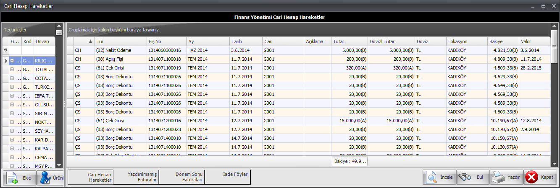Click the Ekle add-document icon
The image size is (560, 188).
12,178
